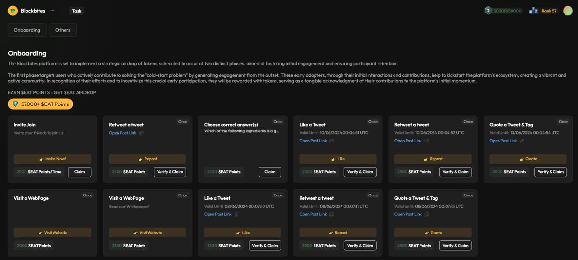Click 'Valid Until: 10/06/2024 00:04:54 UTC' text
Image resolution: width=578 pixels, height=260 pixels.
click(524, 132)
